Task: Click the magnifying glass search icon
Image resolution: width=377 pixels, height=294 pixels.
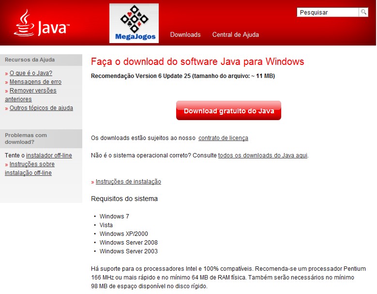Action: (363, 12)
